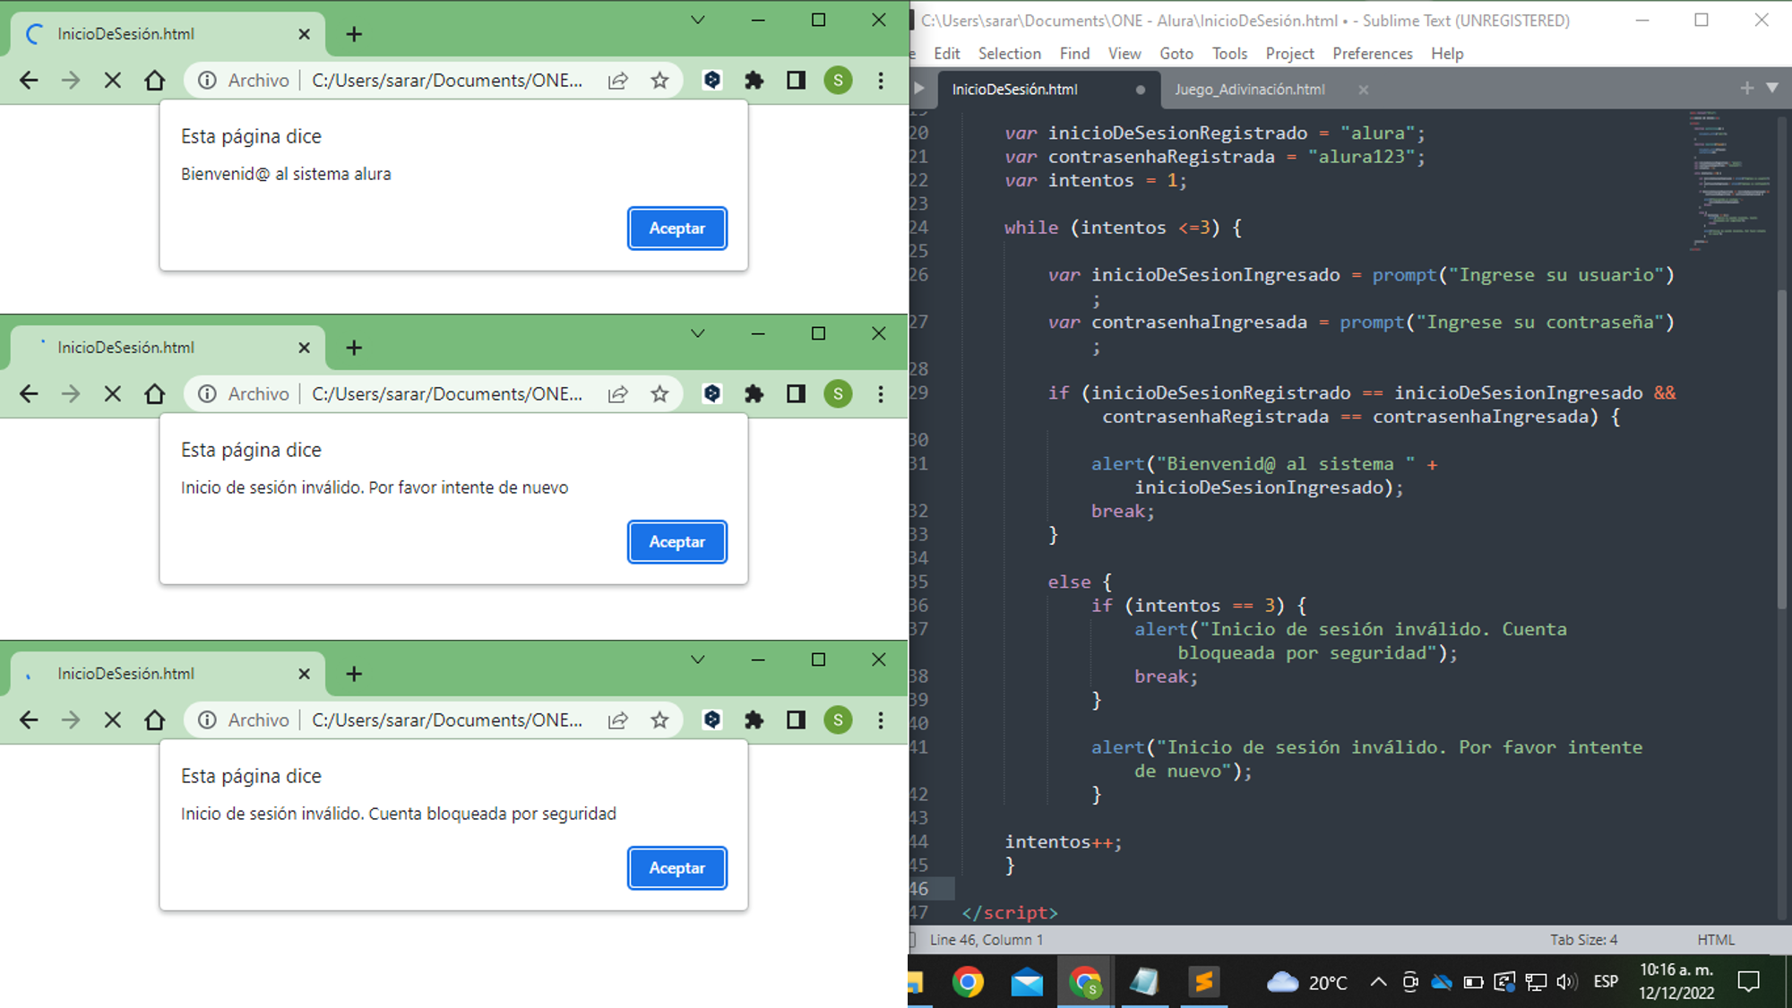The width and height of the screenshot is (1792, 1008).
Task: Open home page in bottom Chrome window
Action: [x=155, y=720]
